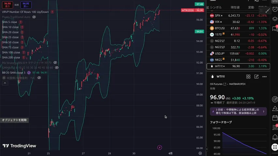Click the SMA 20 close error icon

coord(22,32)
